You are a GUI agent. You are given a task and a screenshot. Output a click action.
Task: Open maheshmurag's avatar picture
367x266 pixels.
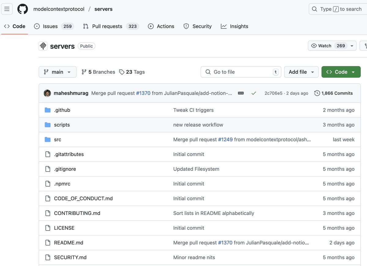[x=47, y=93]
